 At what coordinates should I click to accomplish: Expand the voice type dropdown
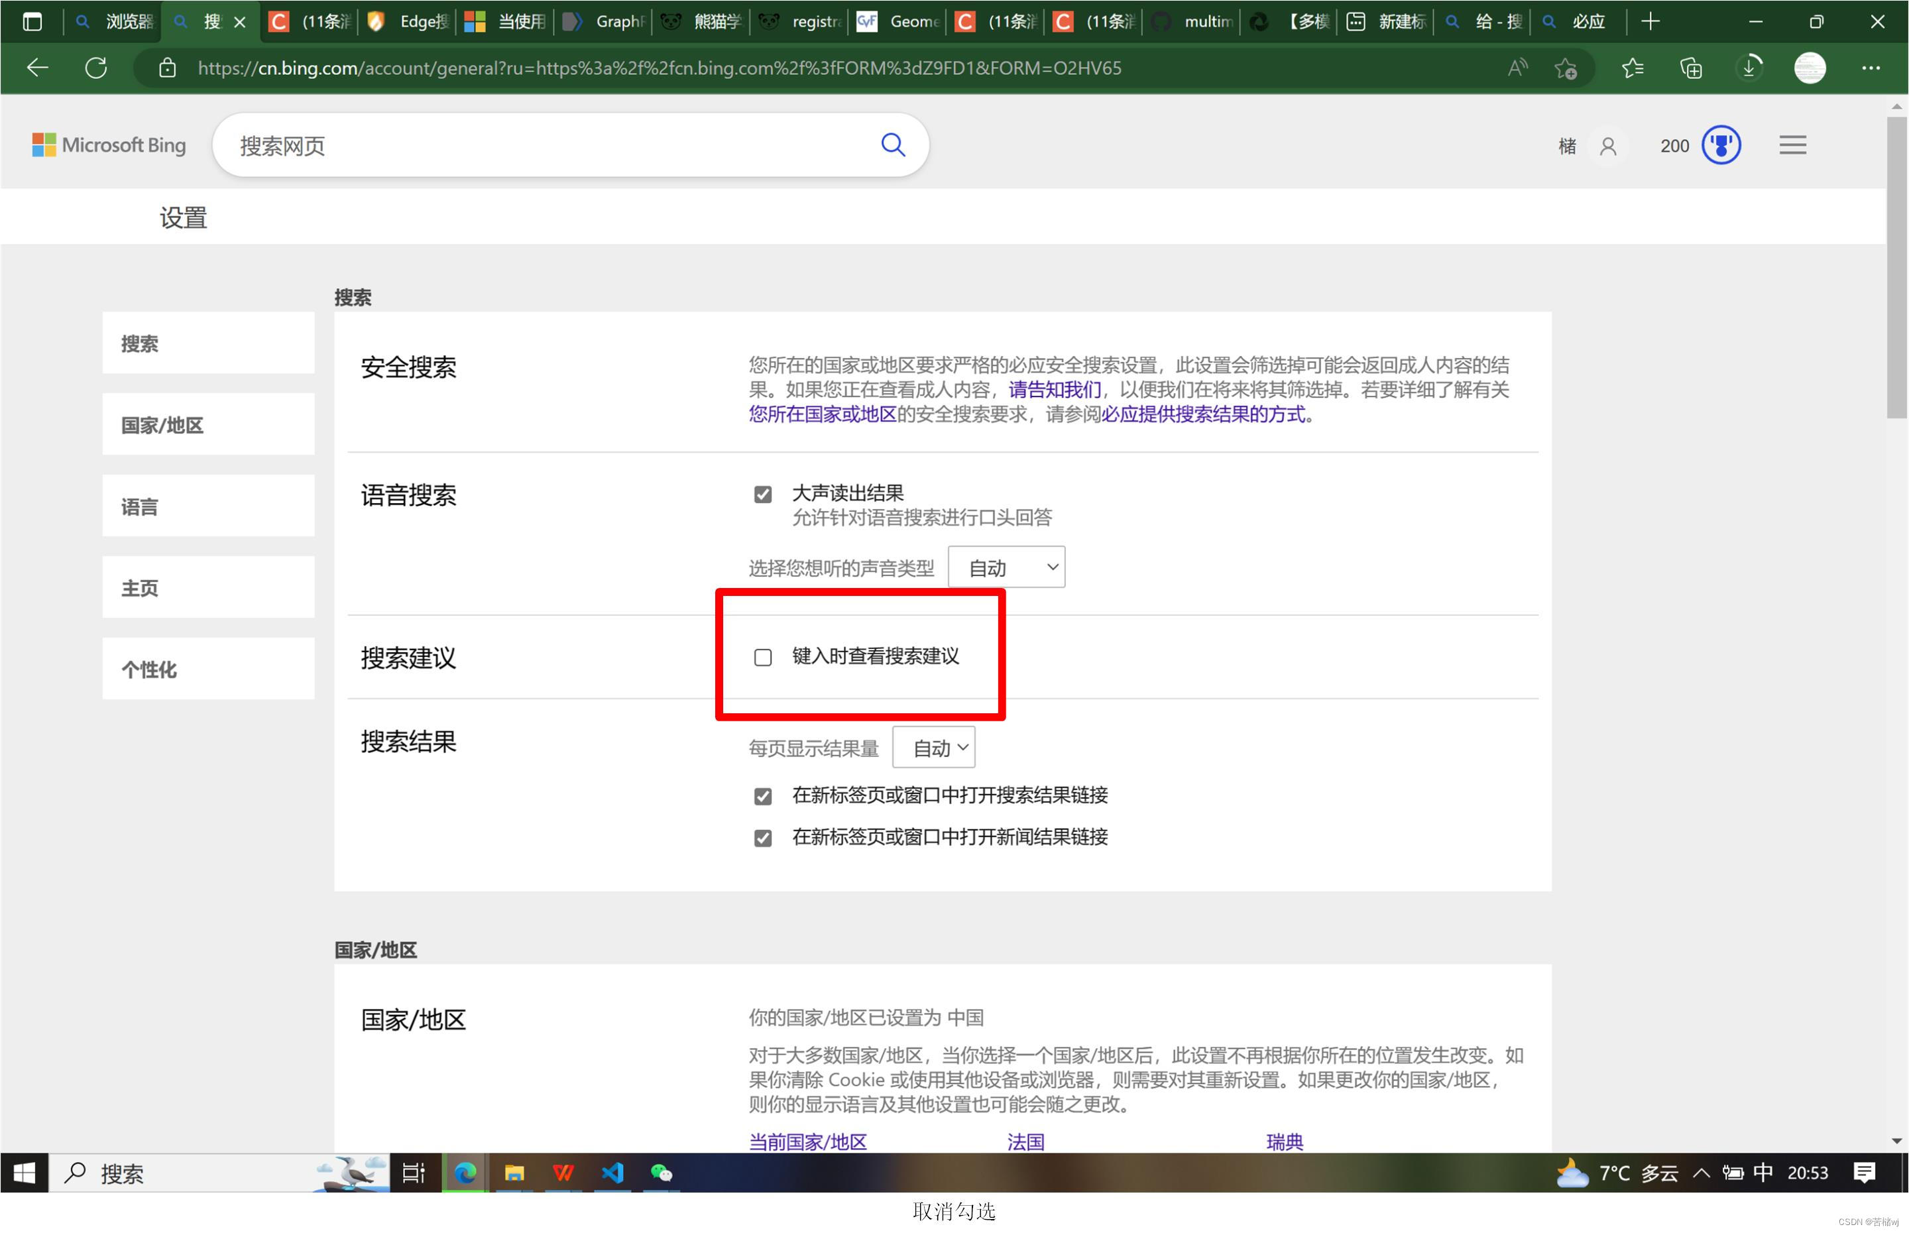[x=1006, y=567]
